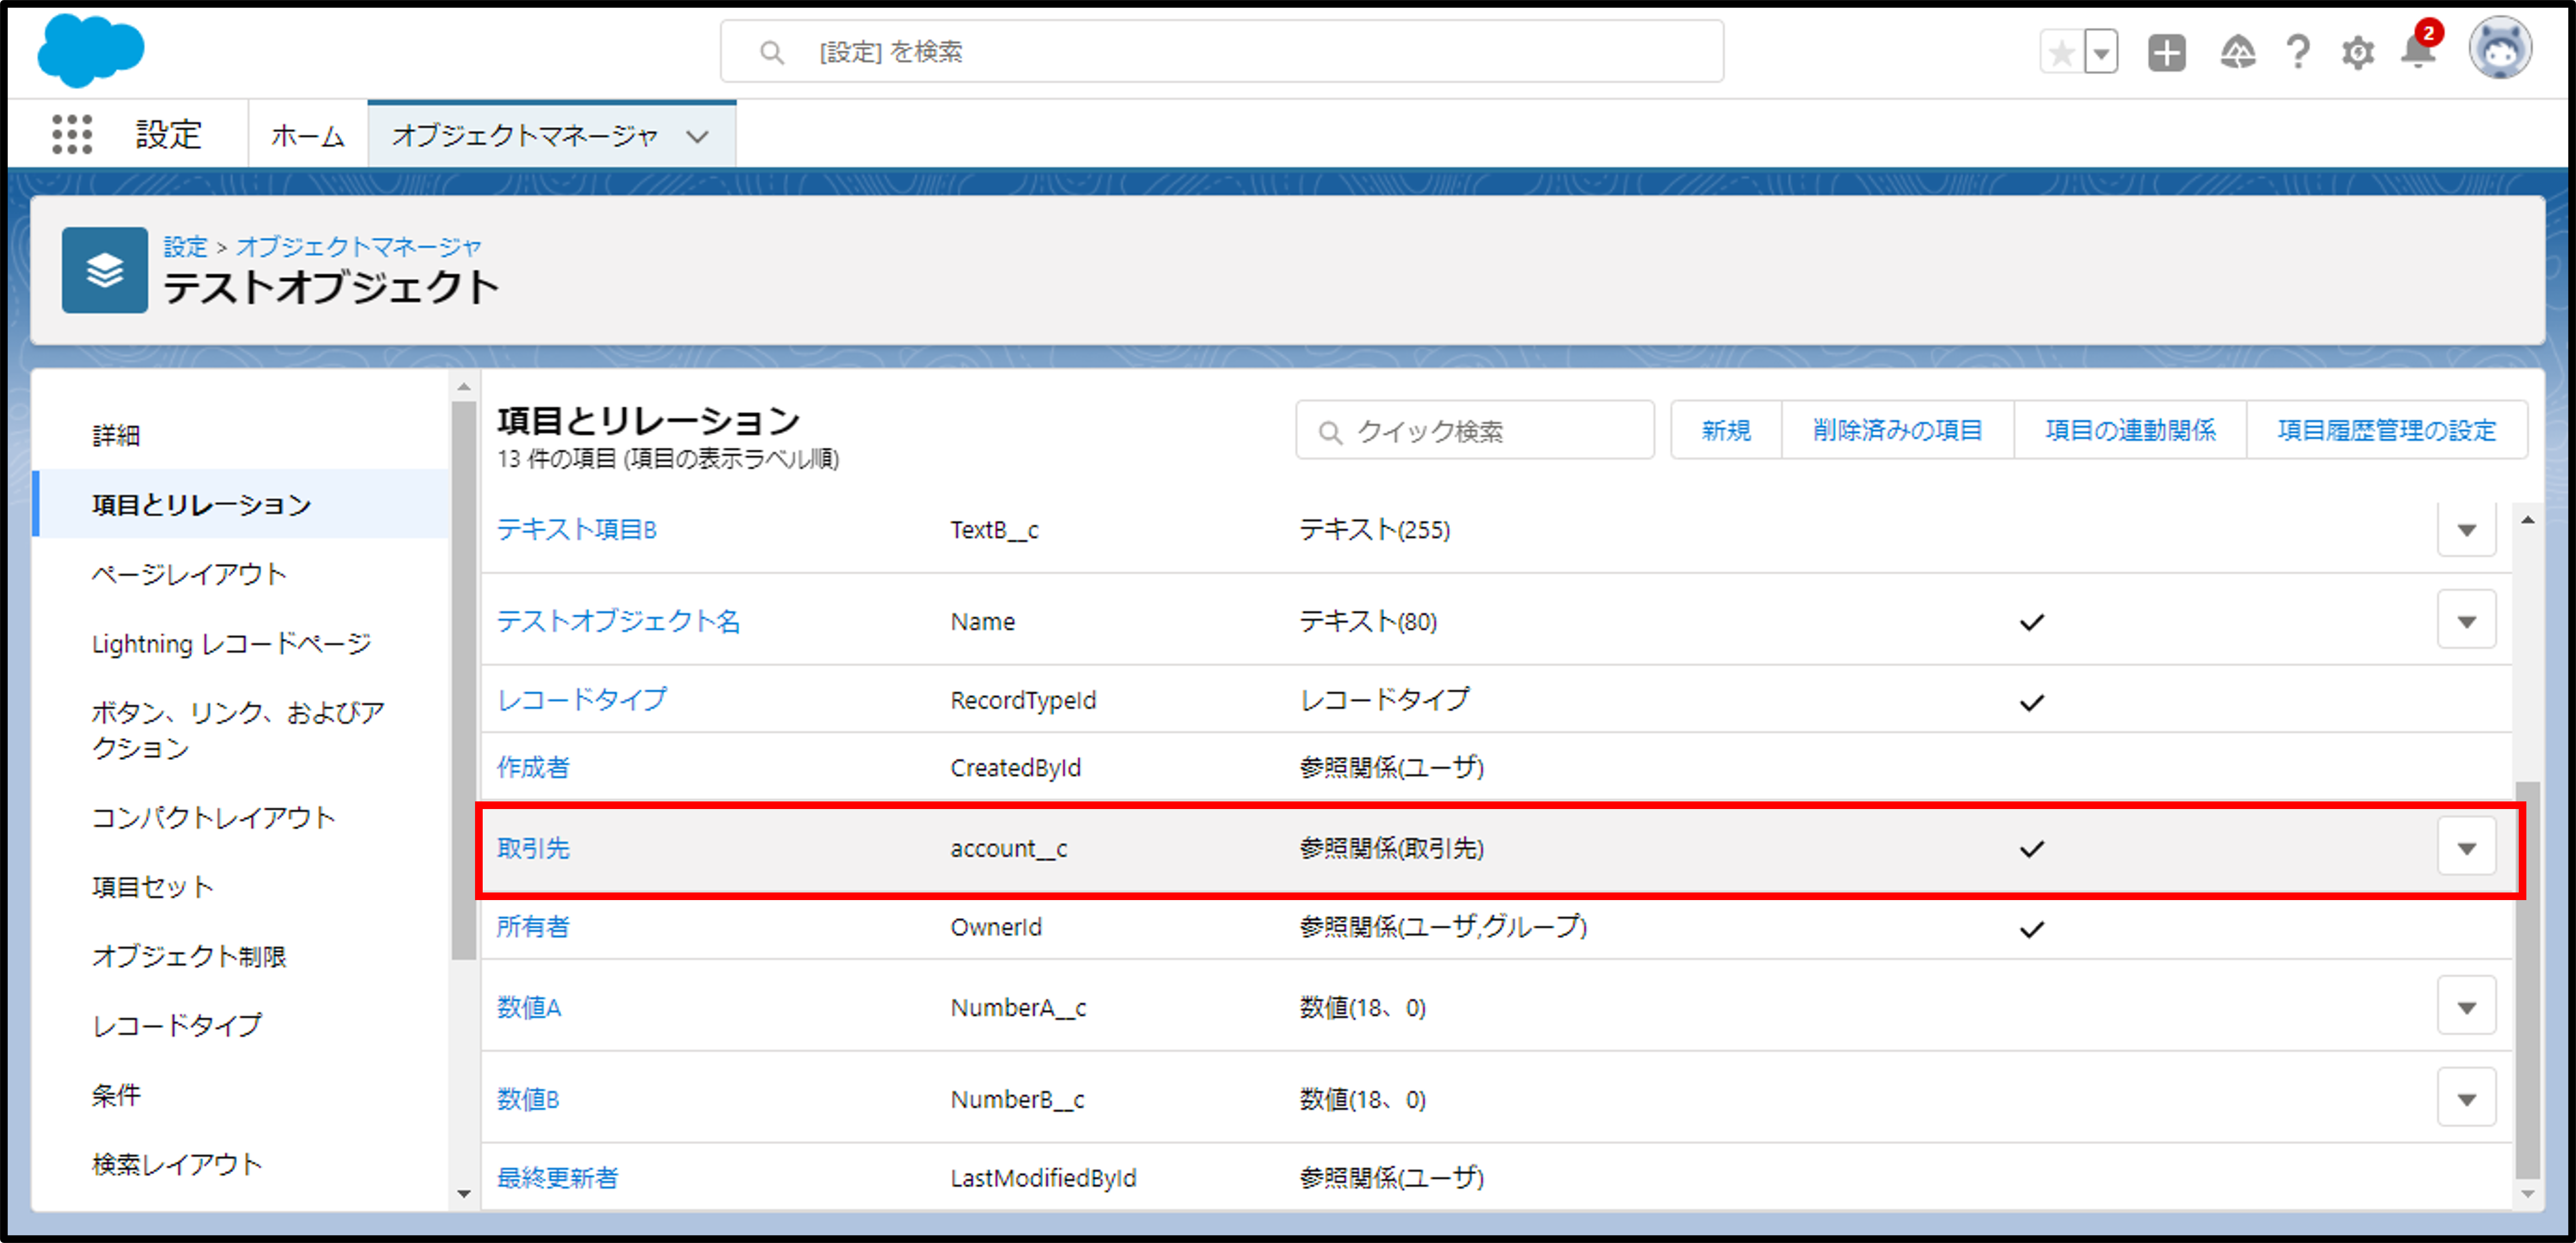
Task: Click the sidebar vertical scrollbar
Action: point(463,679)
